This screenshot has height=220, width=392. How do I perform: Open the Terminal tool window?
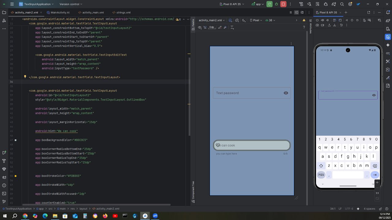(x=4, y=193)
